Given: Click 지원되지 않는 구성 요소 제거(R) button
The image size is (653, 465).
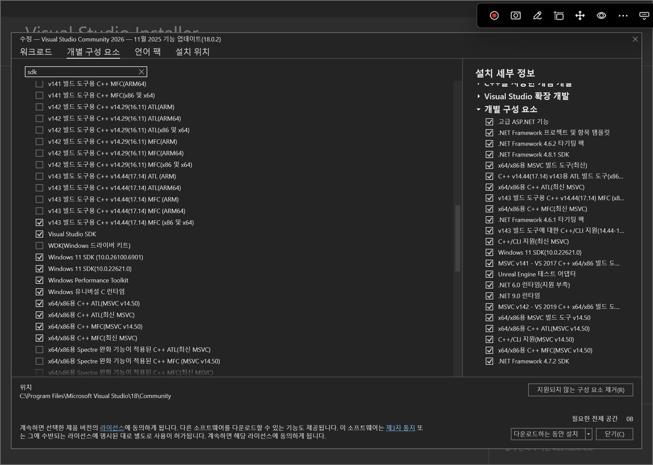Looking at the screenshot, I should [x=580, y=390].
